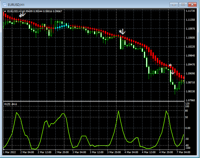Click indicator scale value 120
The width and height of the screenshot is (200, 158).
click(187, 104)
